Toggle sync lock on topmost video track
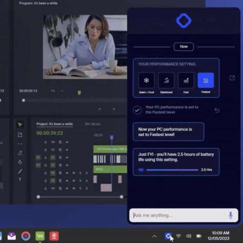The image size is (243, 243). click(x=60, y=142)
